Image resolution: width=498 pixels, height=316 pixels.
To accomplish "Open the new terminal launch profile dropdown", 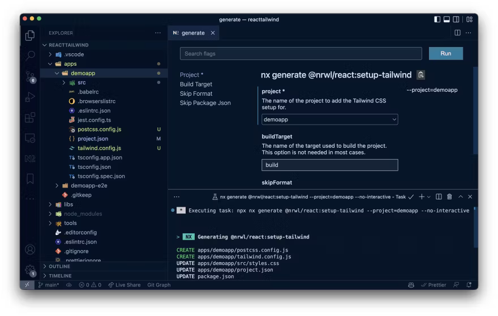I will point(429,197).
